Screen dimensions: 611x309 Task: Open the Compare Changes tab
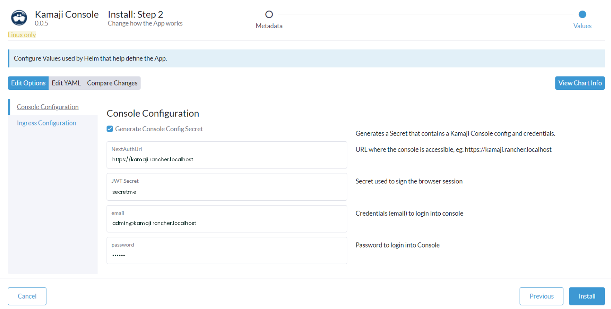pyautogui.click(x=112, y=83)
